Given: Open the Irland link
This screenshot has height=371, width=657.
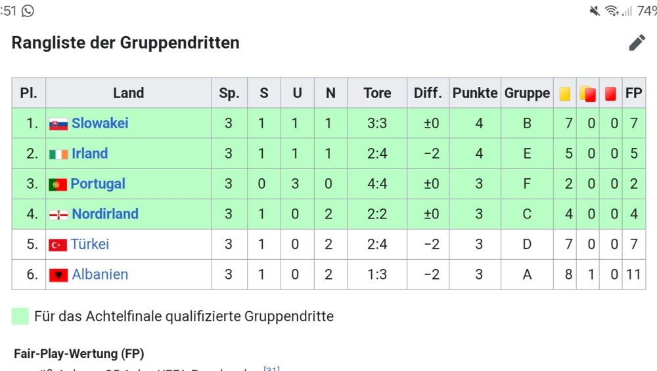Looking at the screenshot, I should [89, 153].
